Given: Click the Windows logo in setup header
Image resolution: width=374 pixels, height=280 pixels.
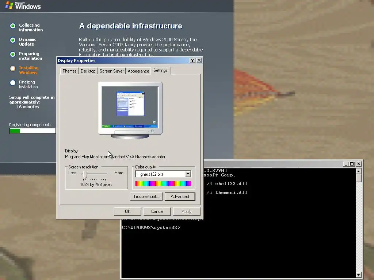Looking at the screenshot, I should (23, 5).
